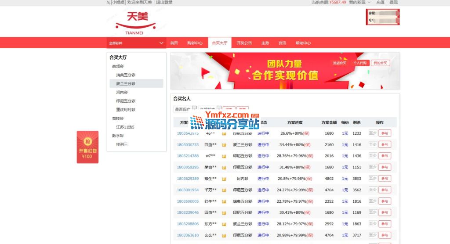Click the Tianmei logo
This screenshot has width=450, height=244.
(135, 23)
